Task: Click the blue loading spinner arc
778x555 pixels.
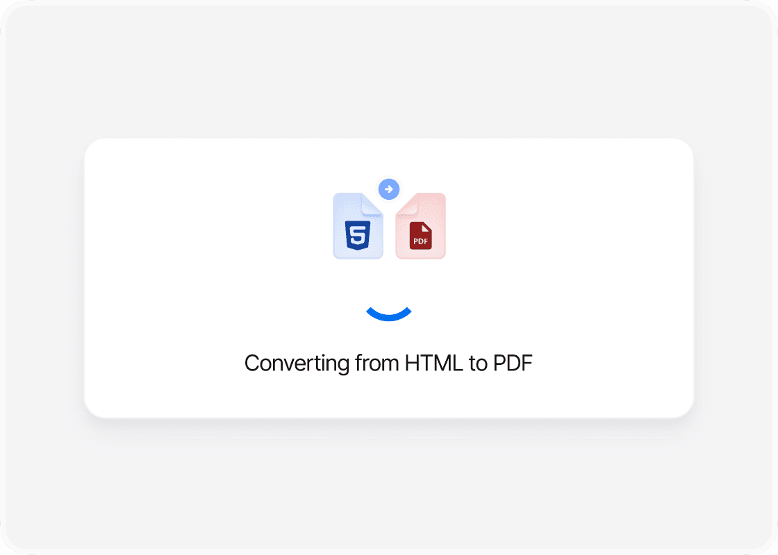Action: click(388, 314)
